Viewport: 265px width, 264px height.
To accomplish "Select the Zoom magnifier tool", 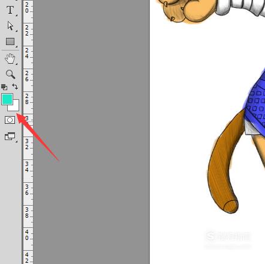I will click(x=10, y=74).
